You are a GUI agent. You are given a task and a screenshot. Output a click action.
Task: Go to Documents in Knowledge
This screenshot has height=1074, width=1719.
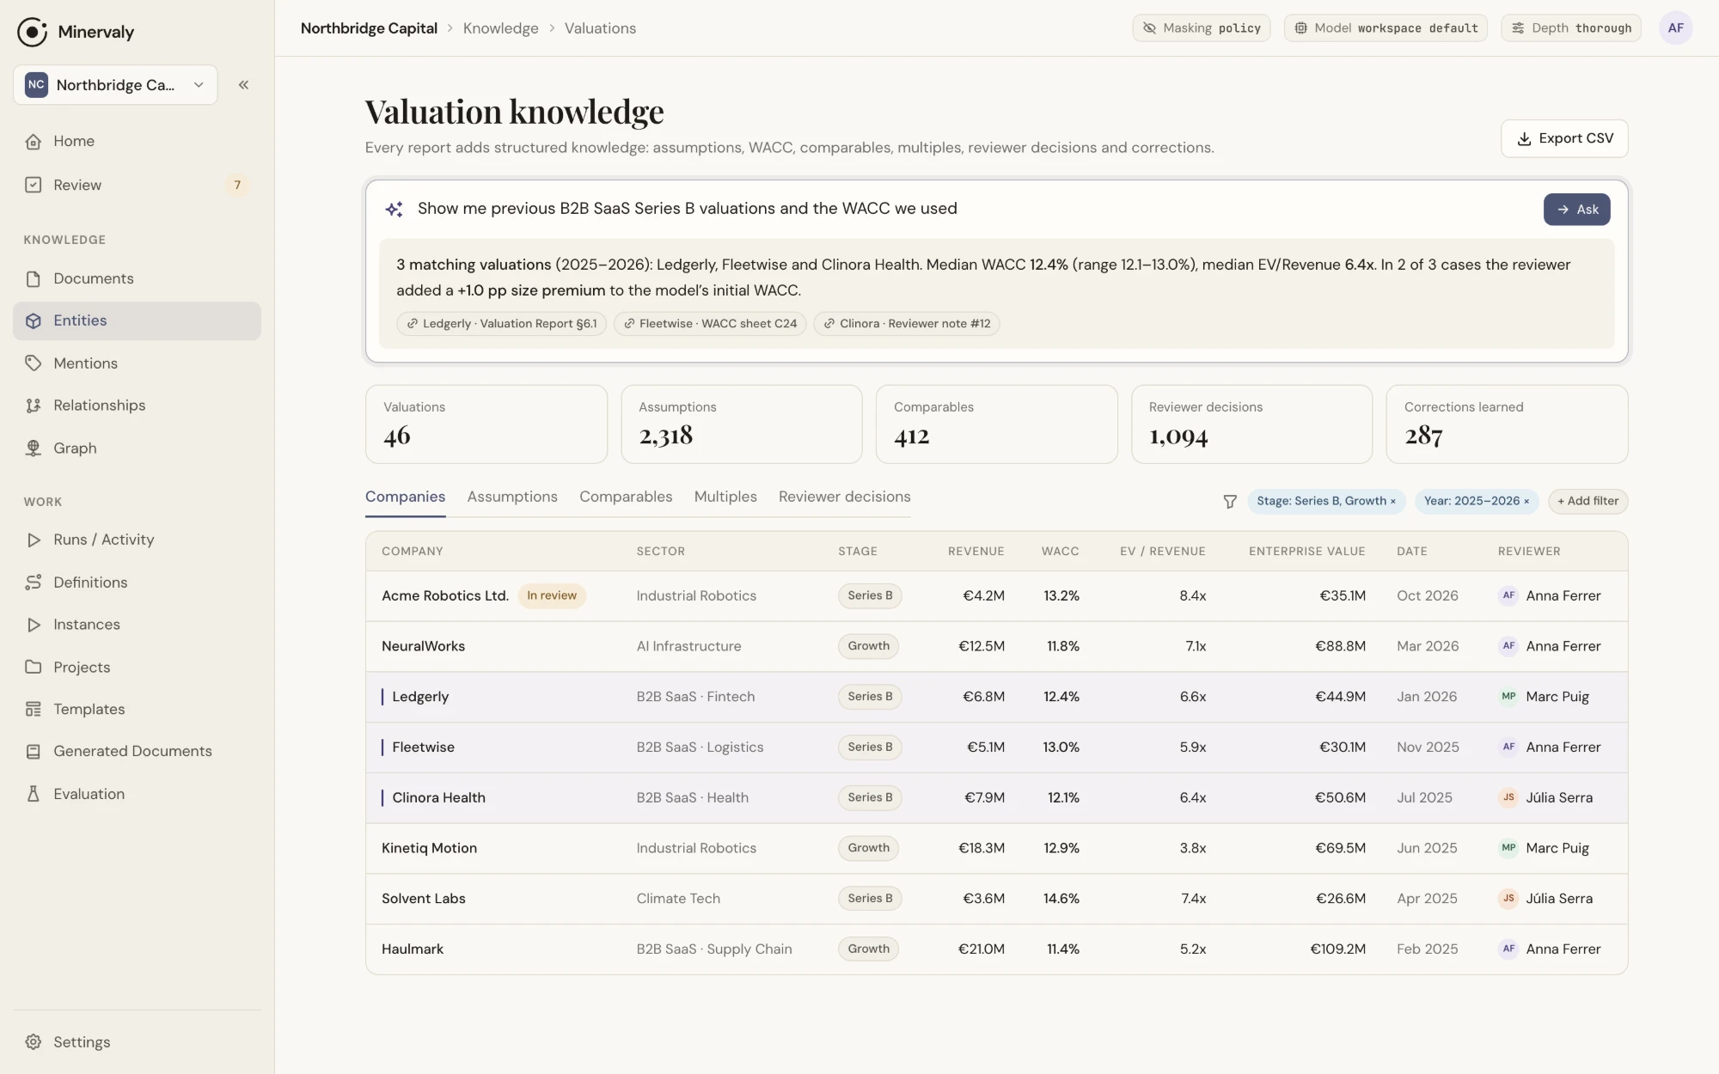(137, 278)
